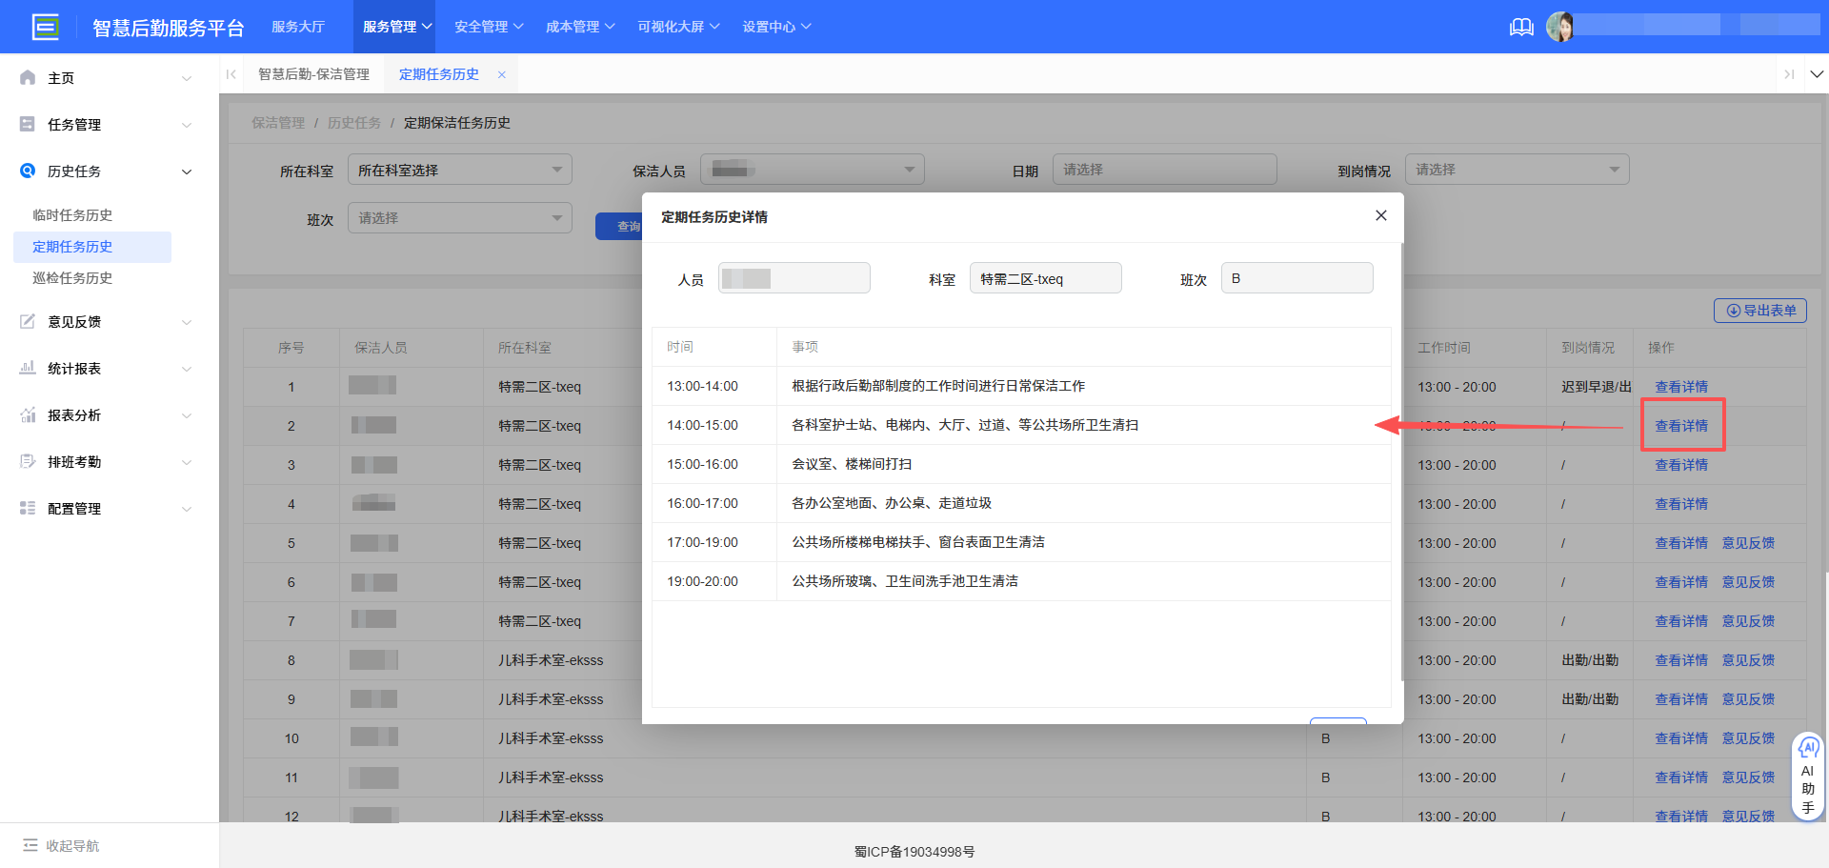
Task: Open the user avatar profile picture
Action: [1561, 26]
